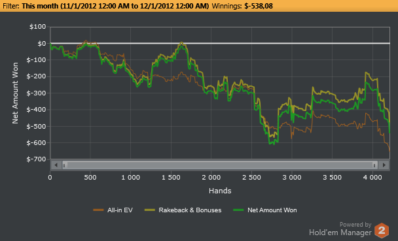Click the 2 000 hands x-axis label

click(x=211, y=178)
